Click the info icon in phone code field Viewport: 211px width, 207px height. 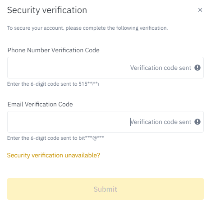click(197, 68)
